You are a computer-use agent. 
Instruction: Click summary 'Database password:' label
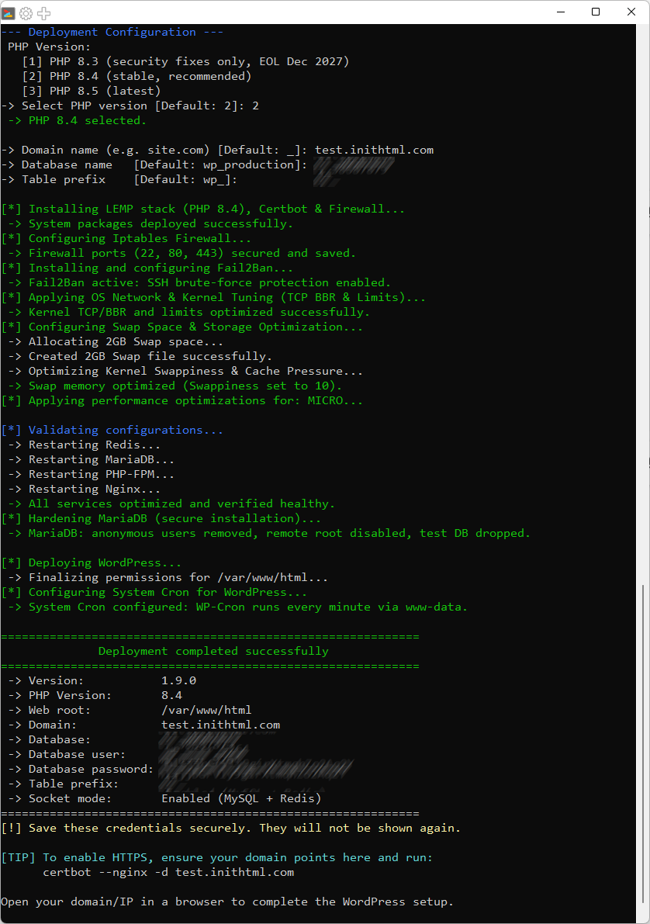coord(91,768)
